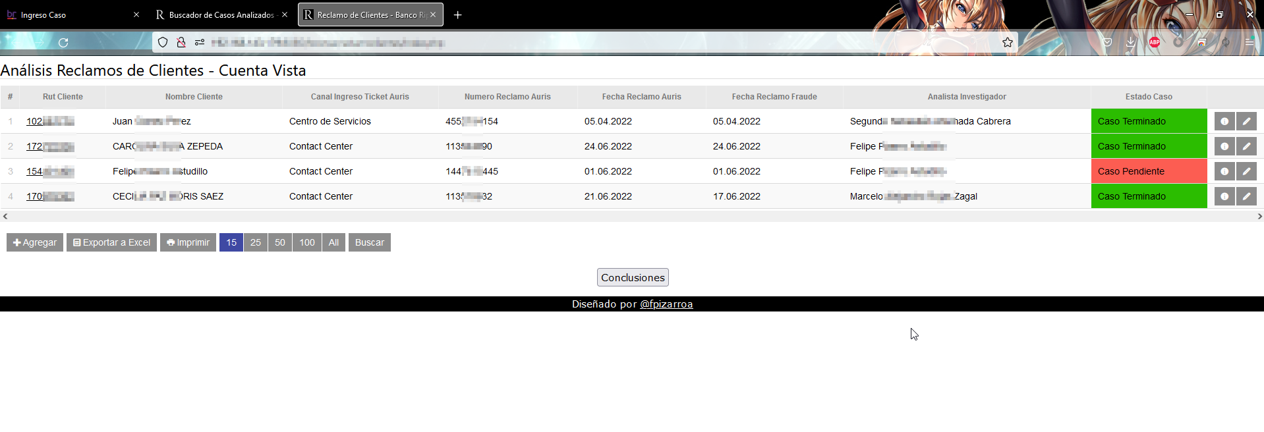Click the edit pencil icon for row 2
The height and width of the screenshot is (432, 1264).
pyautogui.click(x=1246, y=146)
